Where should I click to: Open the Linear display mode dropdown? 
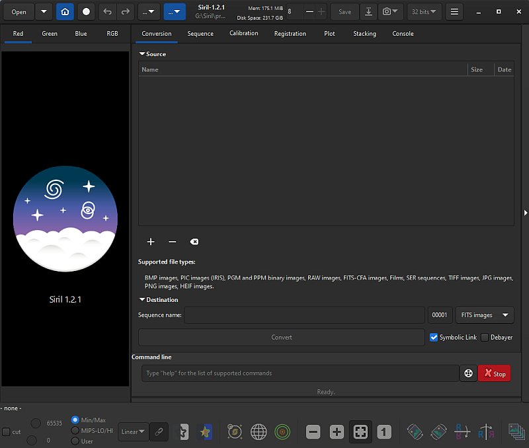(x=133, y=431)
